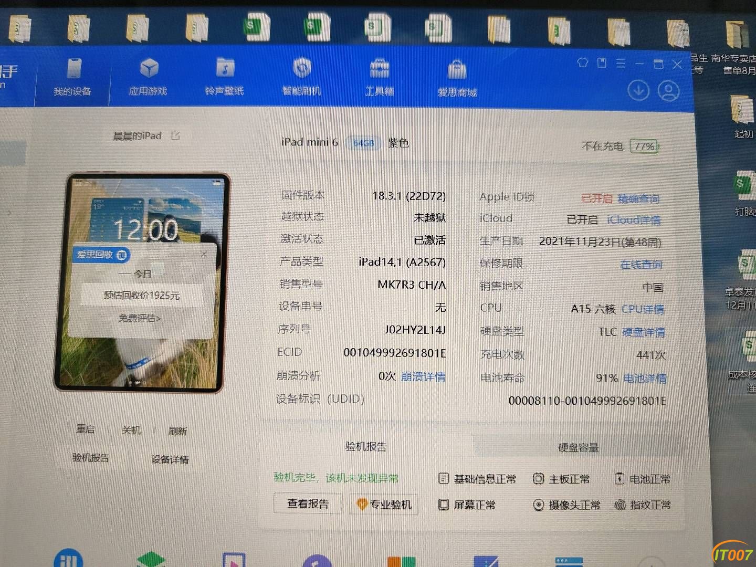The width and height of the screenshot is (756, 567).
Task: Click the 刷新 button
Action: [177, 431]
